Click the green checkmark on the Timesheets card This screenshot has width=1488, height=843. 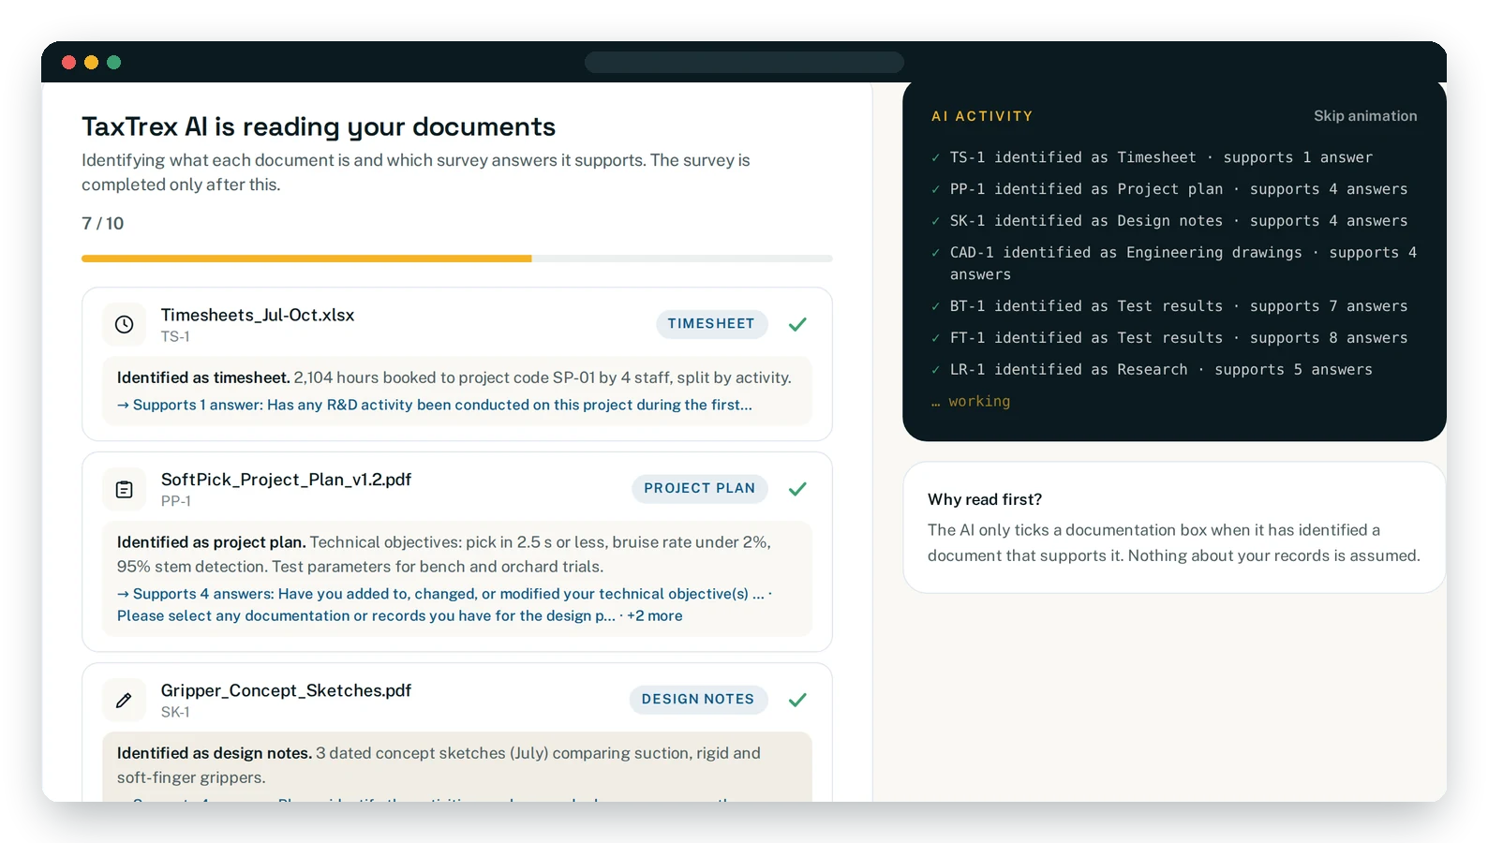[x=797, y=324]
